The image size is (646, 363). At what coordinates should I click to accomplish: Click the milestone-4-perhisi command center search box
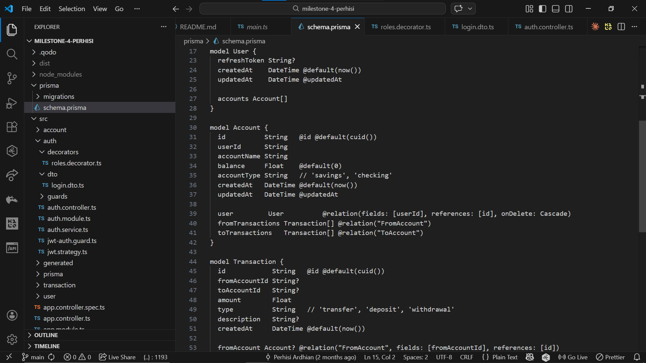(x=322, y=9)
